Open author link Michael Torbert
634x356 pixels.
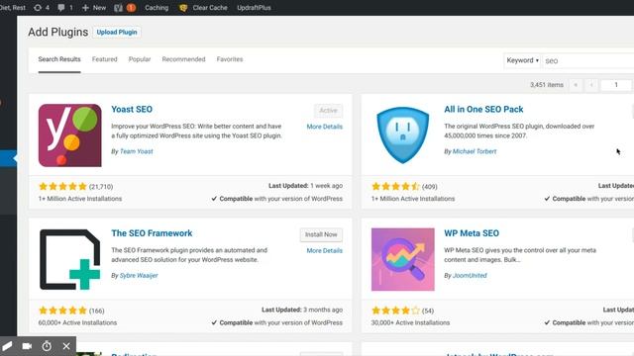click(475, 151)
